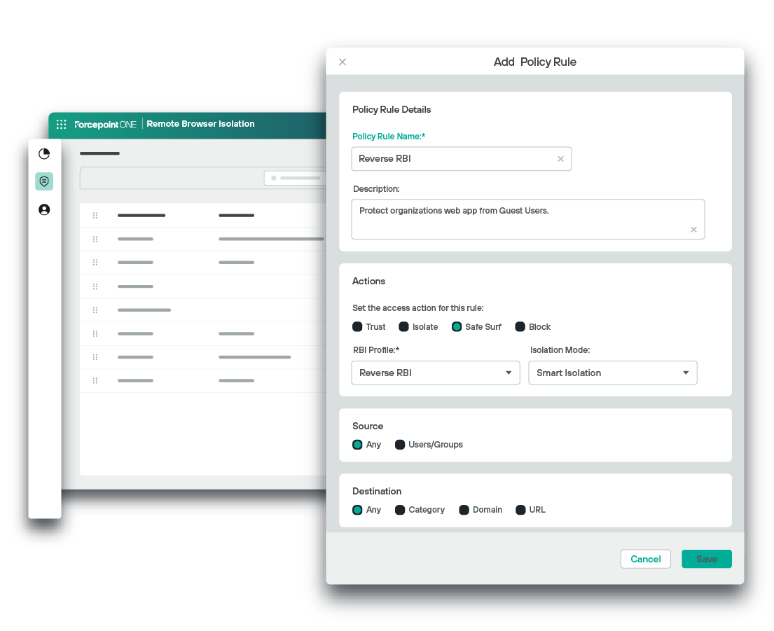Choose URL as the destination
The height and width of the screenshot is (631, 774).
point(520,510)
